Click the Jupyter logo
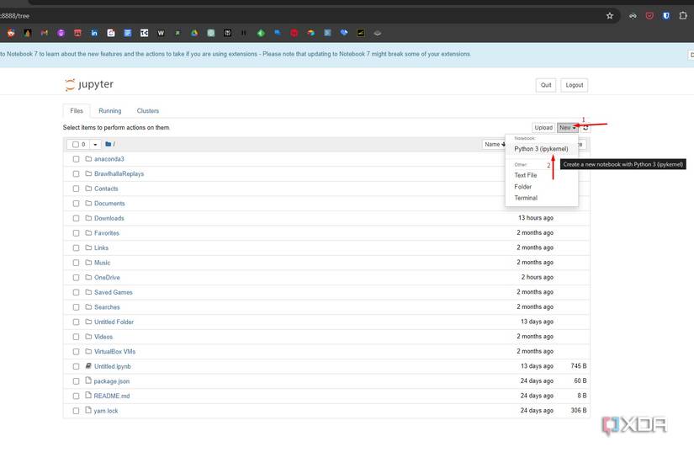Viewport: 694px width, 463px height. 89,85
